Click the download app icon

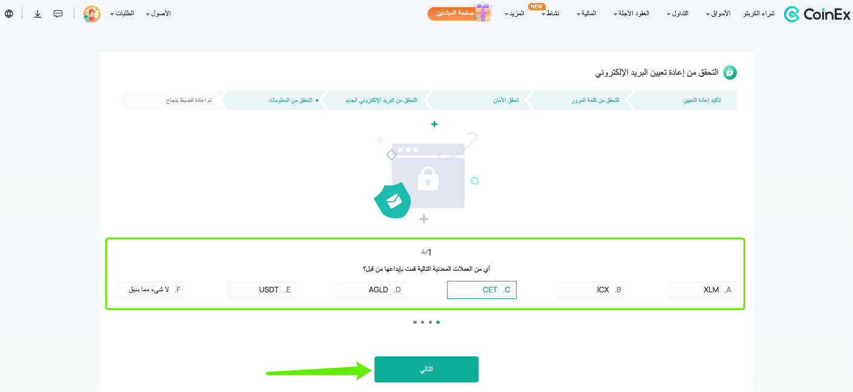tap(38, 13)
